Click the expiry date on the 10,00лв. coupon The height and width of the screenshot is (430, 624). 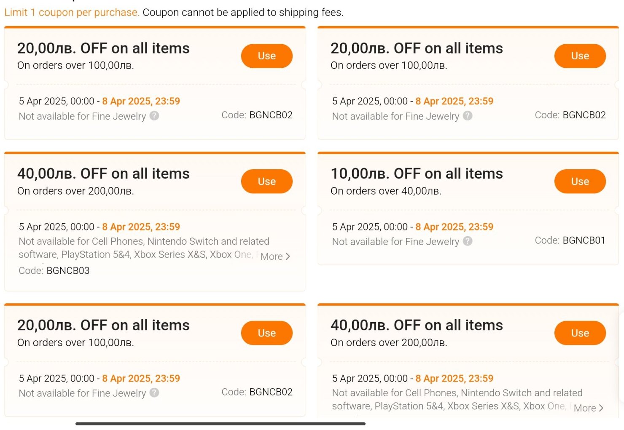click(x=454, y=227)
